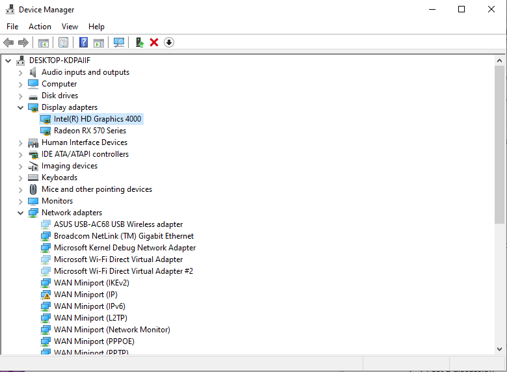Click Audio inputs and outputs speaker icon
Screen dimensions: 507x372
click(32, 72)
